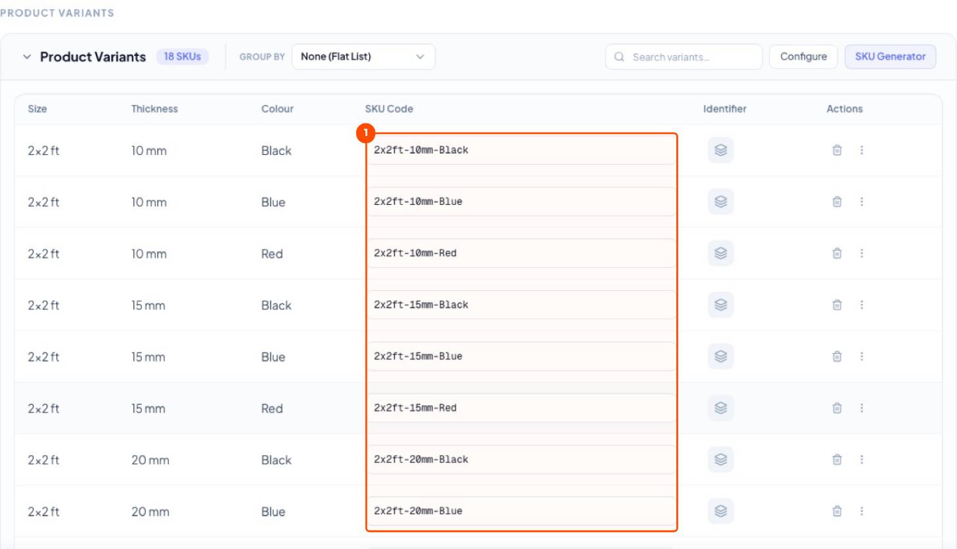Open more options for 2x2ft-15mm-Blue row
The width and height of the screenshot is (957, 549).
point(861,357)
